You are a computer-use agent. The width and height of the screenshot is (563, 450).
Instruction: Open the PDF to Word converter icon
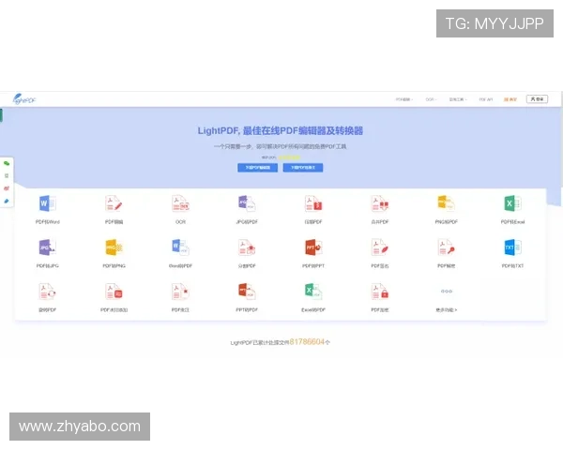[48, 203]
